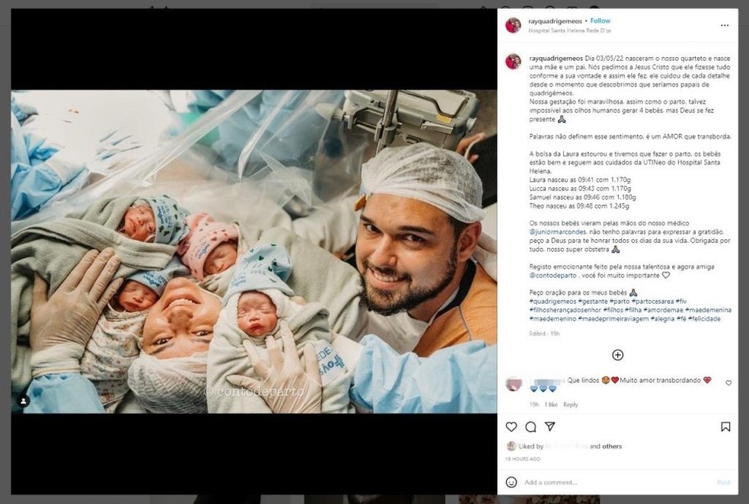Open @contodeparto mention link
This screenshot has height=504, width=749.
point(553,275)
